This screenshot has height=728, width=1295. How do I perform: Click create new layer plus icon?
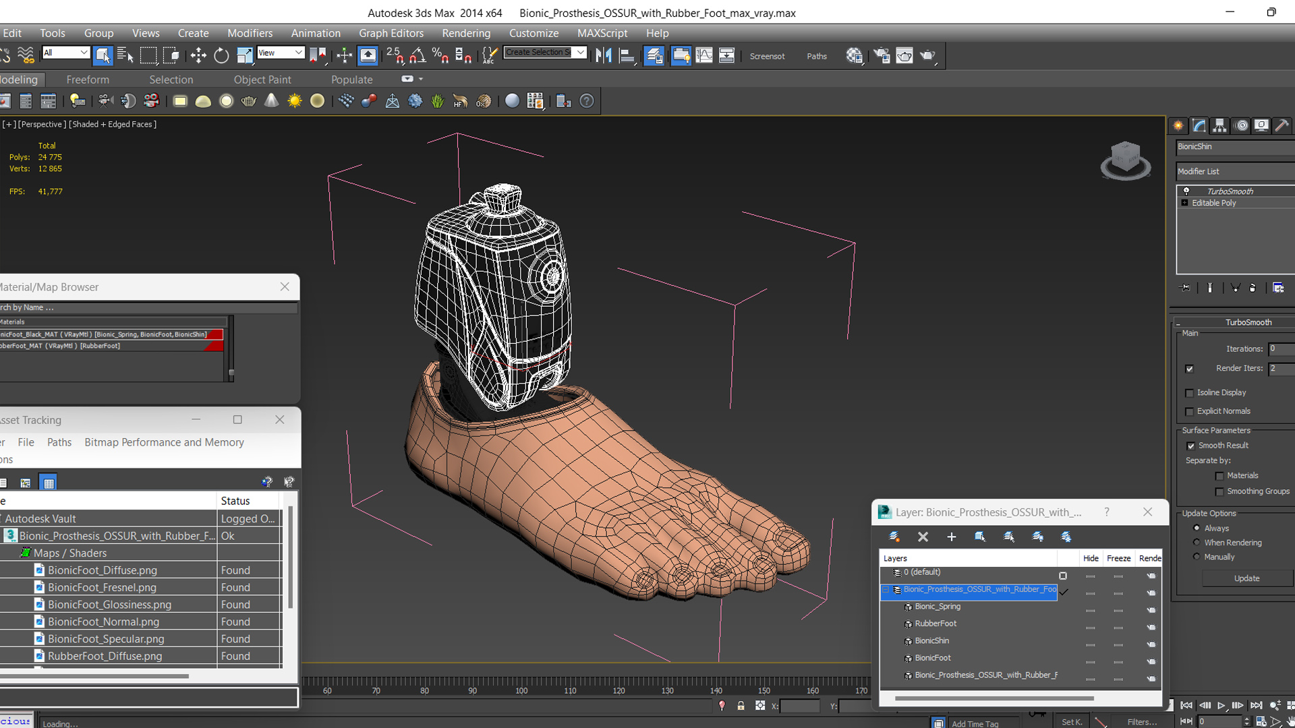tap(951, 537)
